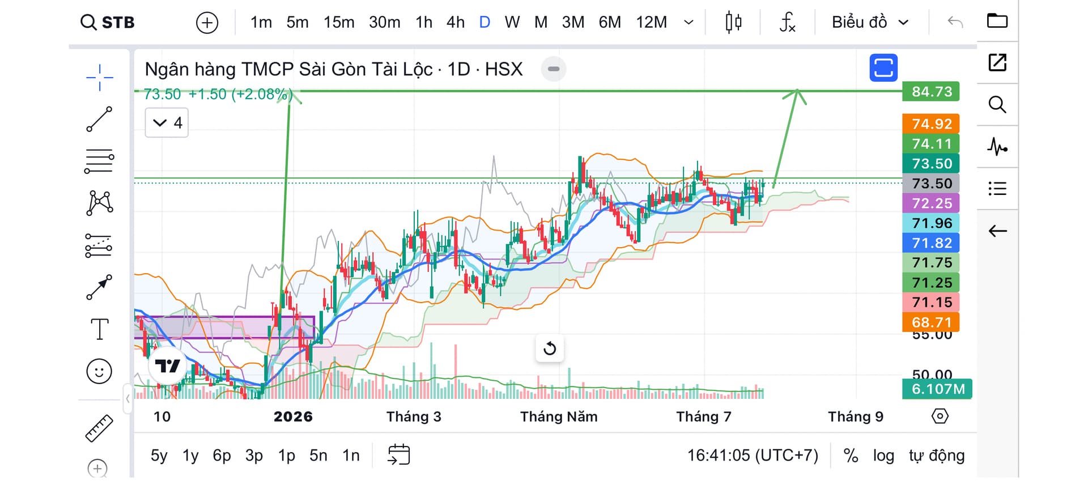Screen dimensions: 1088x502
Task: Click the blue 71.82 price label
Action: 930,243
